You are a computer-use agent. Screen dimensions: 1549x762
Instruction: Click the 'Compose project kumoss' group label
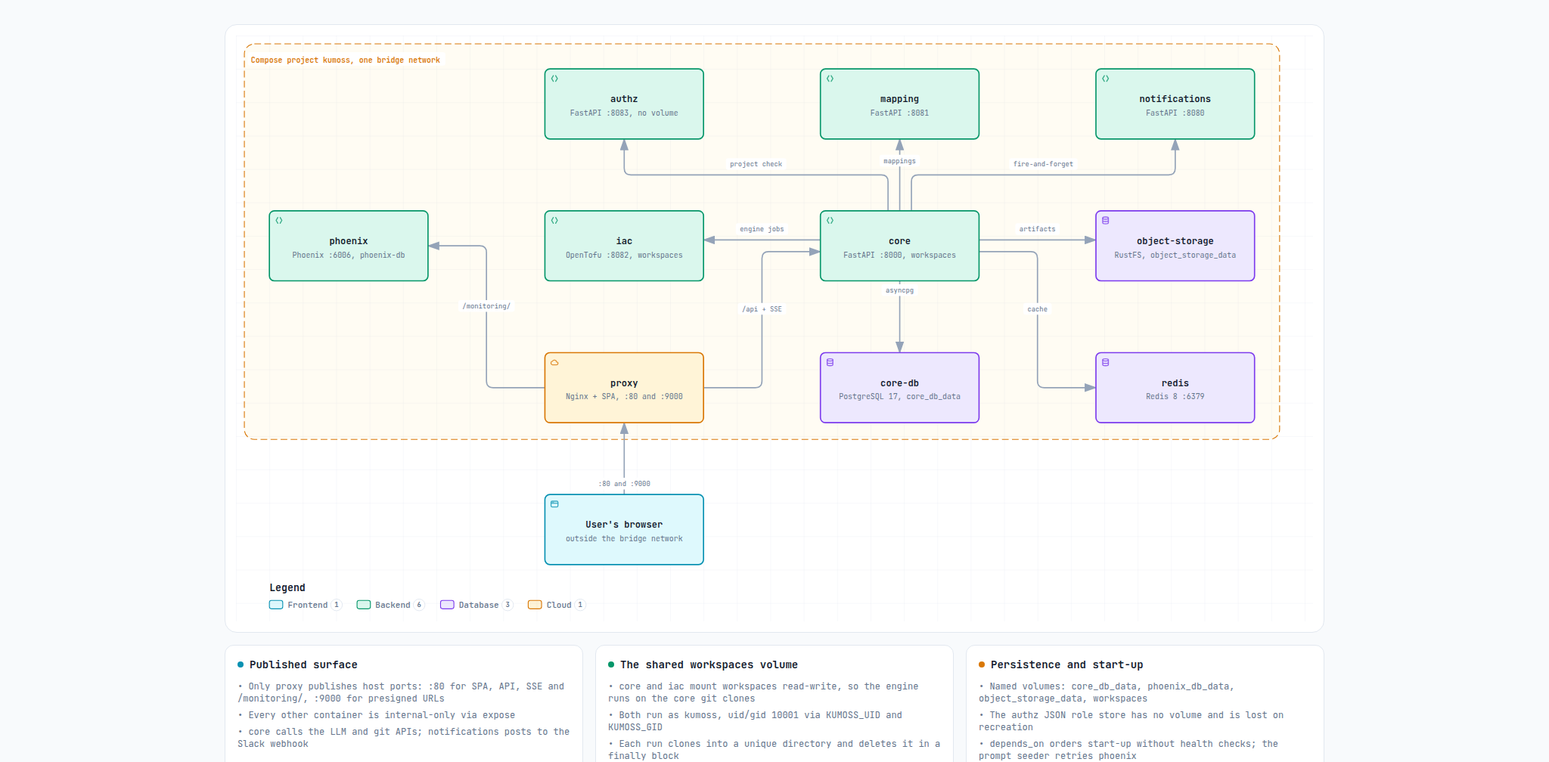tap(345, 60)
